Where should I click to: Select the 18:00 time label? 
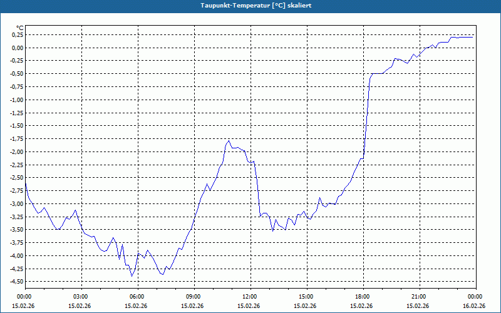click(363, 297)
